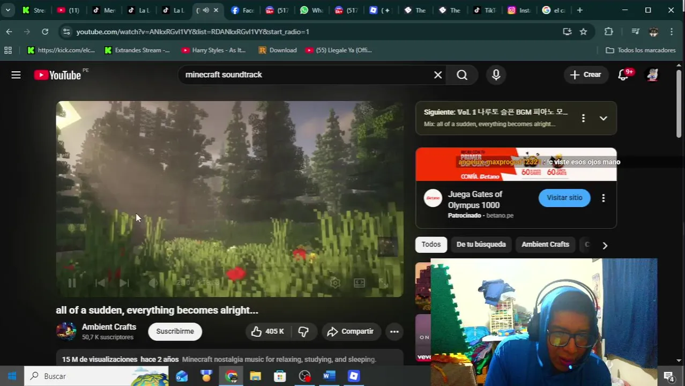Switch to the Instagram tab
685x386 pixels.
pos(518,10)
